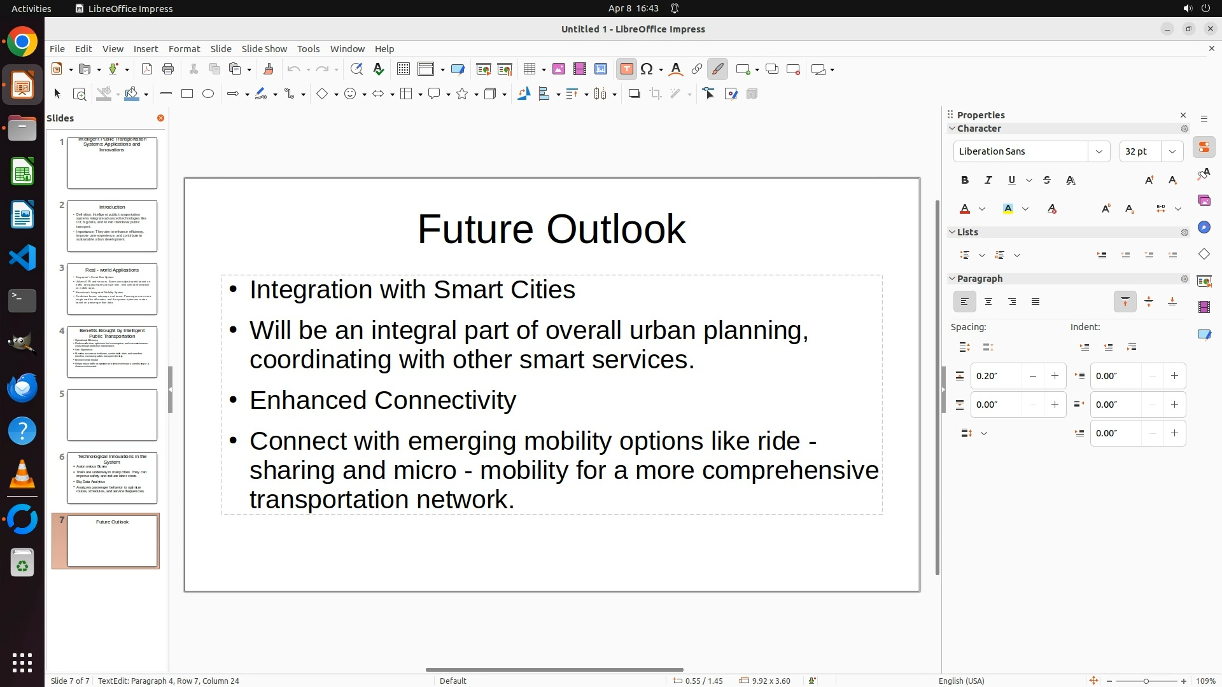
Task: Click the Display Grid icon
Action: 403,69
